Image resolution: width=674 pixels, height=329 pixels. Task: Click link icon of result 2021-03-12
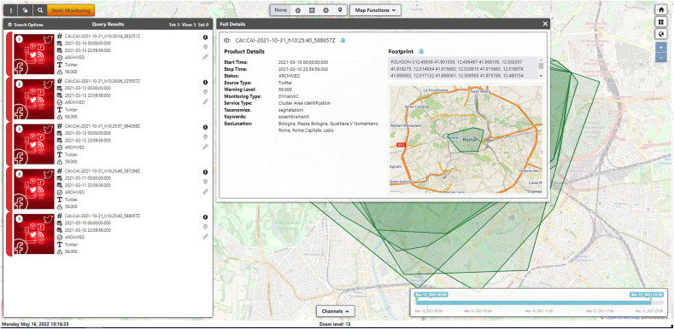click(206, 147)
